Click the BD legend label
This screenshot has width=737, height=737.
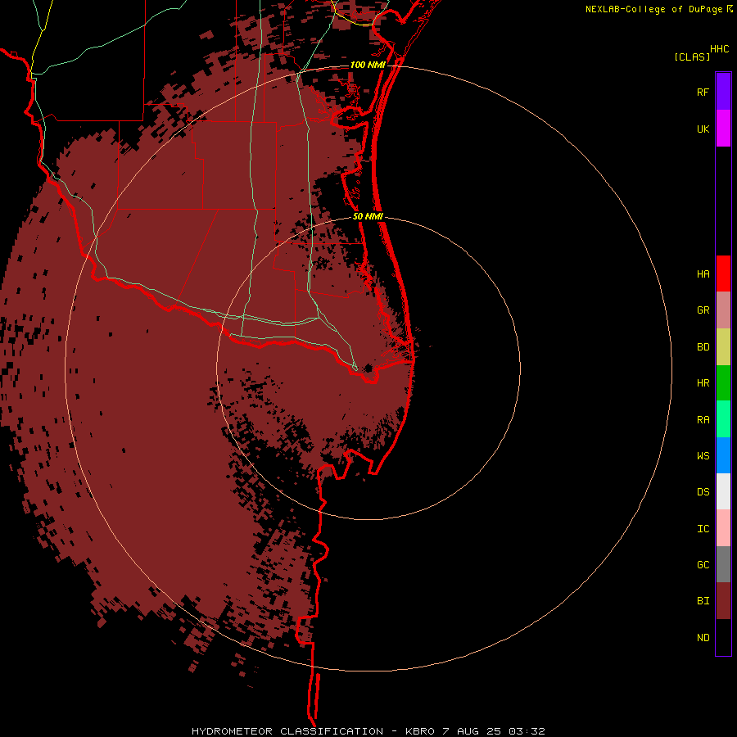point(703,347)
